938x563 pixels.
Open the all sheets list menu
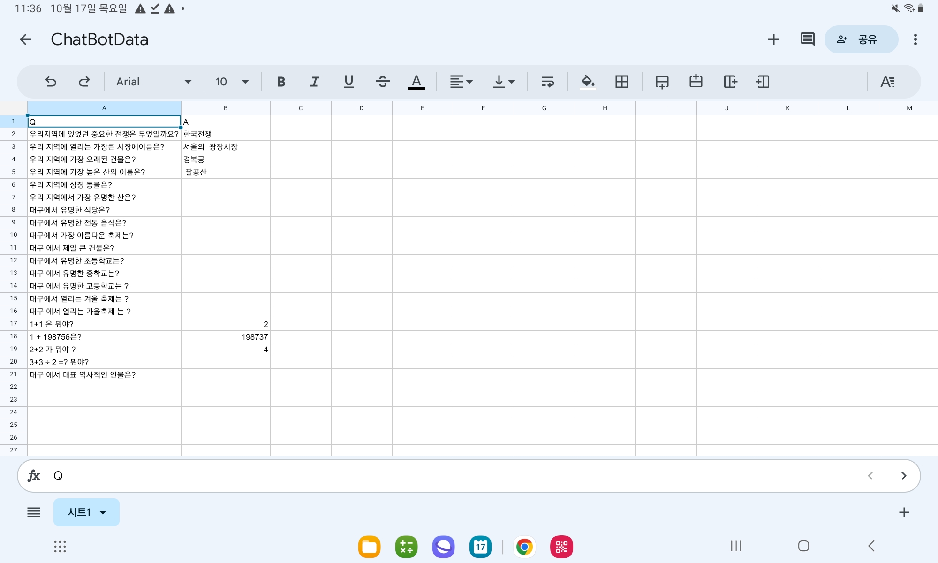point(34,512)
